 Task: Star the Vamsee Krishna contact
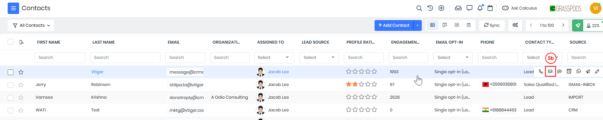[x=21, y=97]
